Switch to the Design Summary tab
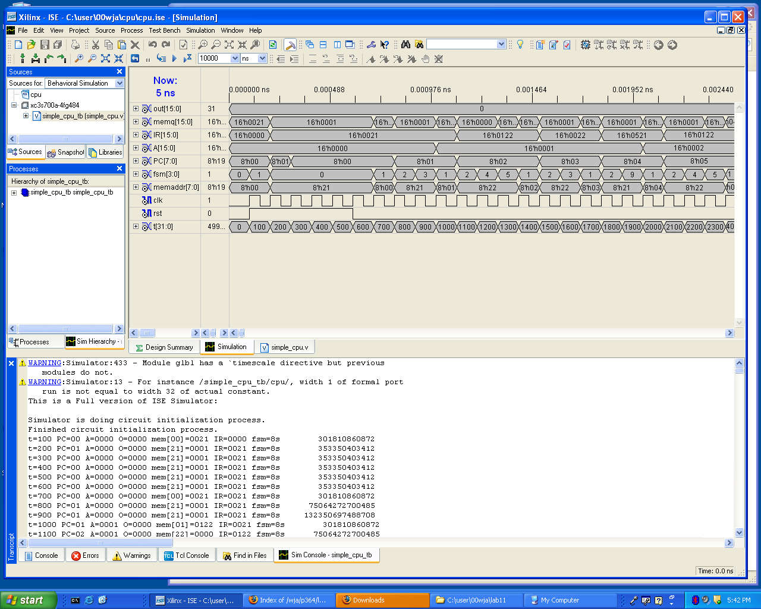 coord(164,347)
